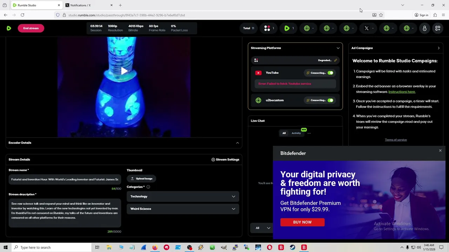Click the 1080p Resolution stat
449x252 pixels.
click(x=115, y=28)
